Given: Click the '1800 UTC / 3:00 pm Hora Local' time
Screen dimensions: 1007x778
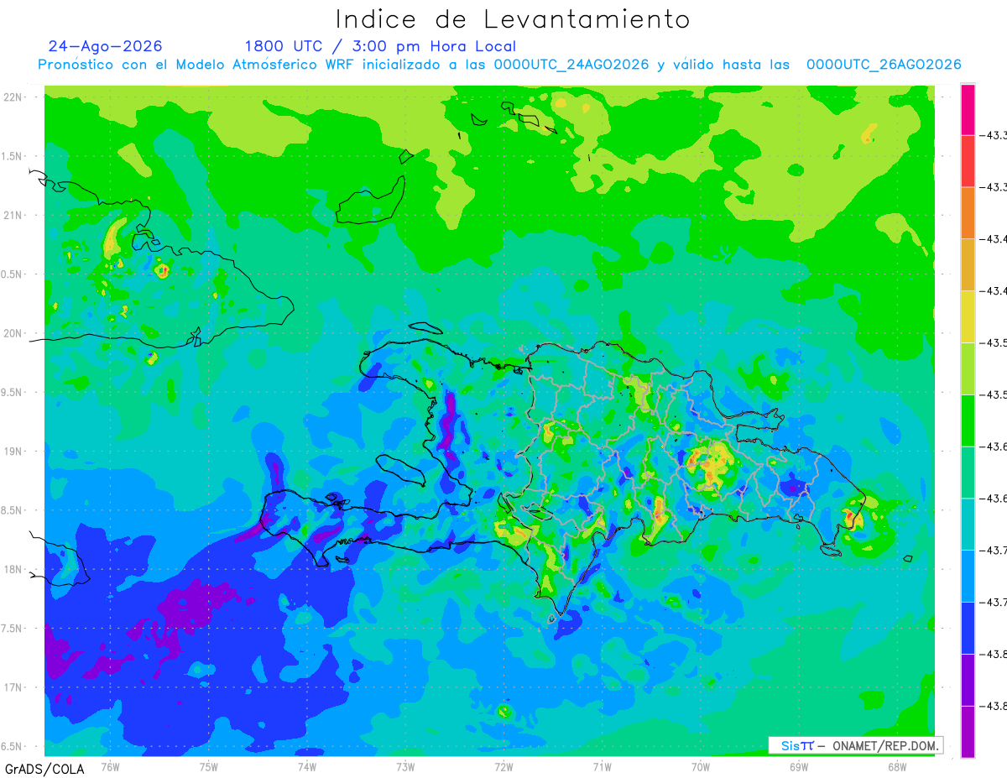Looking at the screenshot, I should [x=380, y=46].
